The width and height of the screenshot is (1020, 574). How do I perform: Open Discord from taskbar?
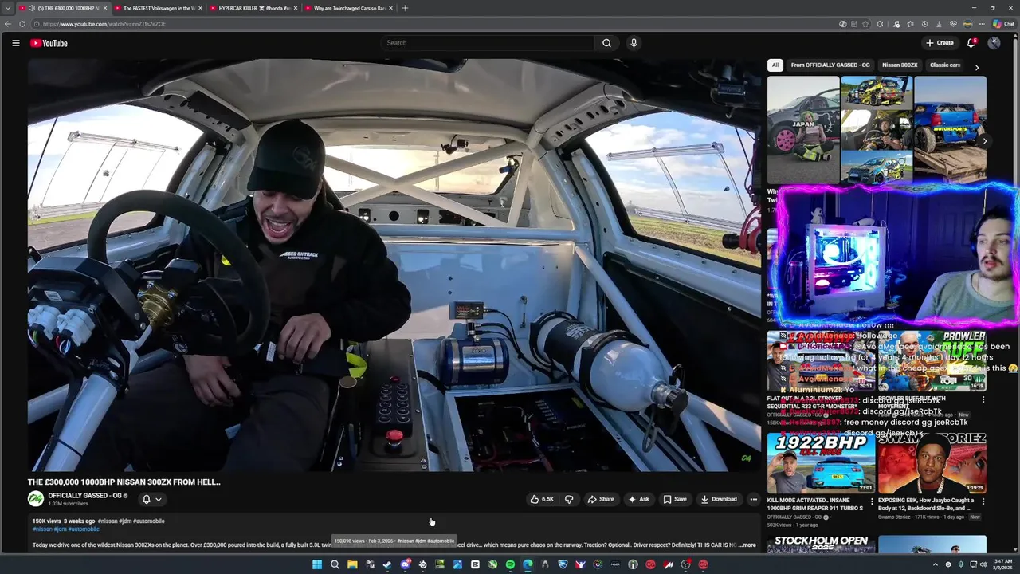pyautogui.click(x=405, y=564)
